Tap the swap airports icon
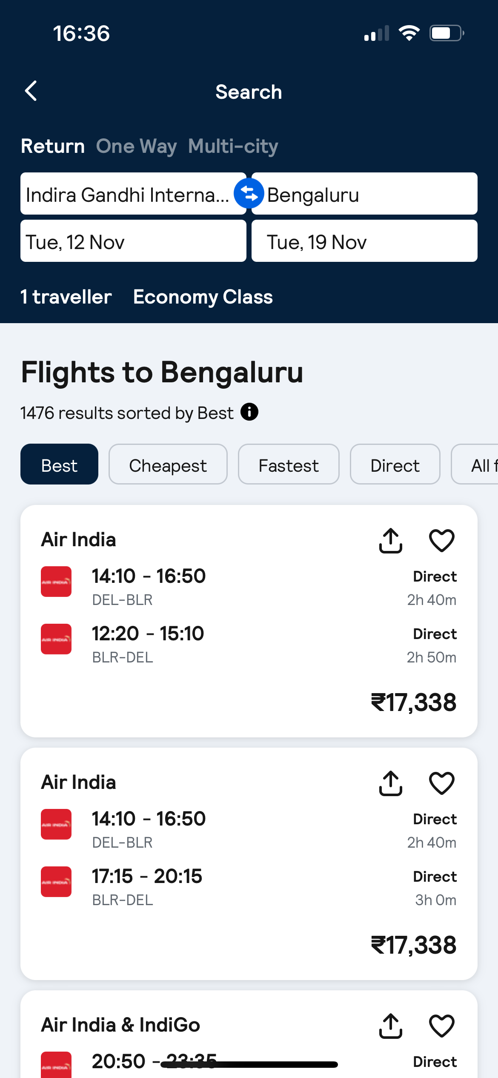Viewport: 498px width, 1078px height. (249, 194)
